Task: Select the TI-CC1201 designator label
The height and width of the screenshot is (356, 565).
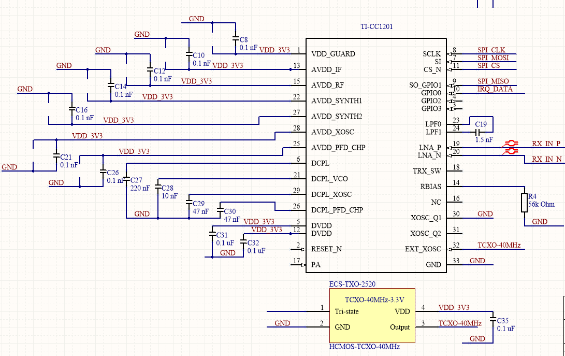Action: (x=376, y=27)
